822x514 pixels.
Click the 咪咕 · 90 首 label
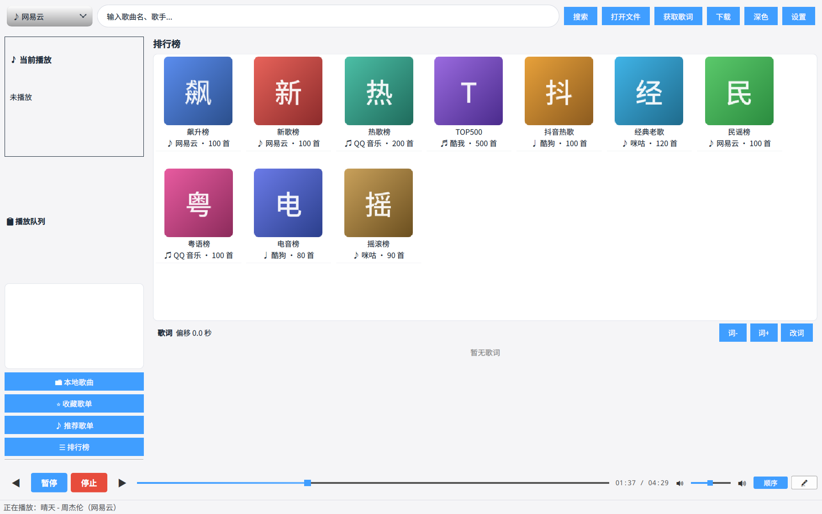(x=379, y=255)
